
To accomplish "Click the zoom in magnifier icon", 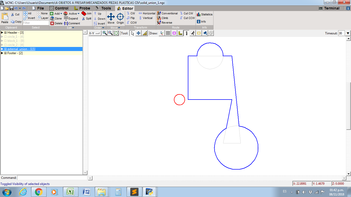I will 105,33.
